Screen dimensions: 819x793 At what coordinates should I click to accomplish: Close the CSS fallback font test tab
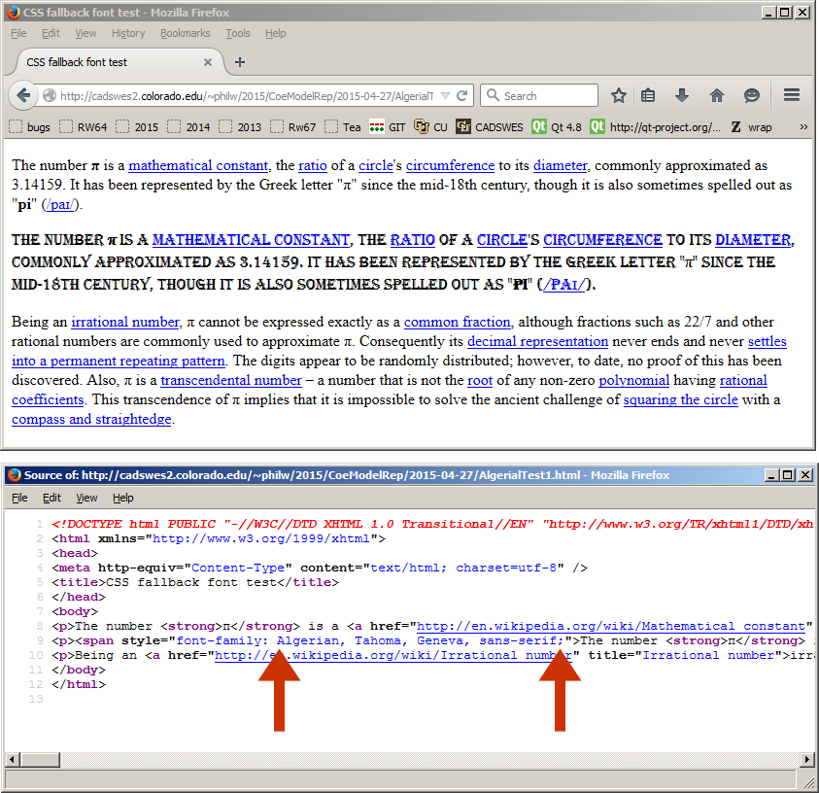point(207,62)
